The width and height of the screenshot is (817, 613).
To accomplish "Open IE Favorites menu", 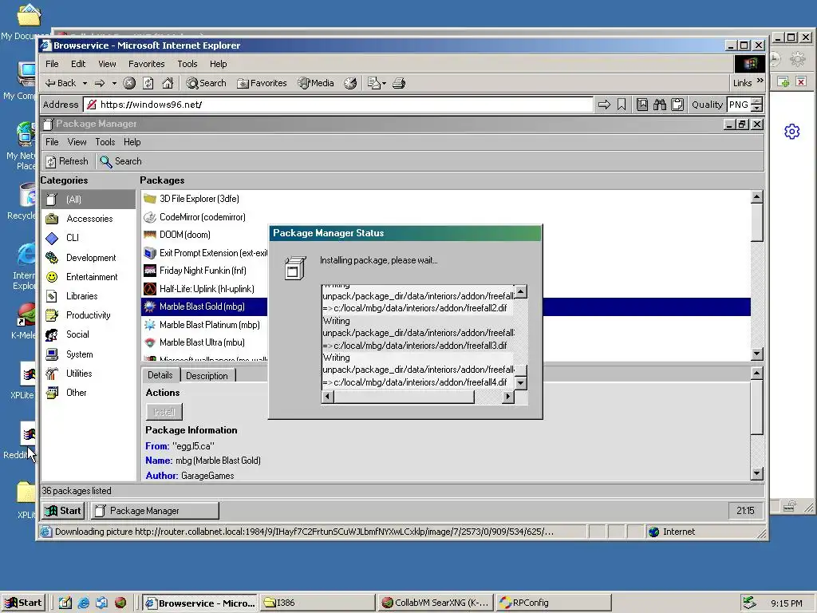I will (x=147, y=64).
